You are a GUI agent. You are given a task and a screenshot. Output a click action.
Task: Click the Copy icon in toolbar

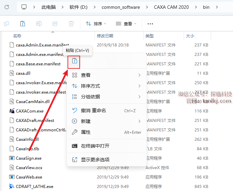[x=6, y=24]
